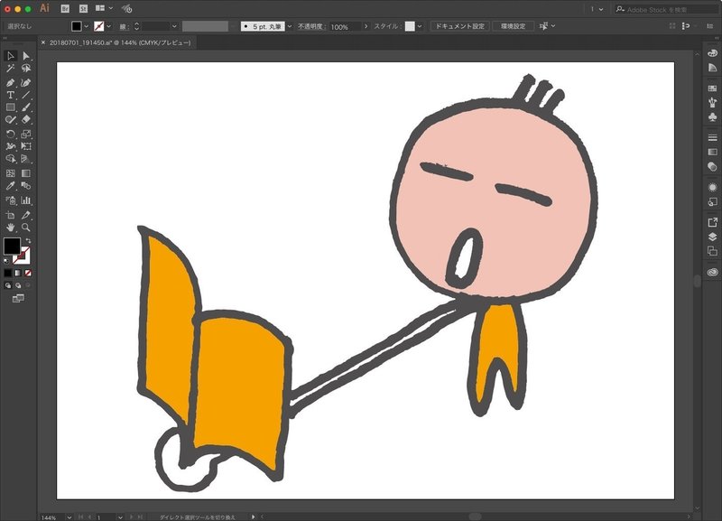The image size is (722, 521).
Task: Select the Type tool
Action: click(x=10, y=96)
